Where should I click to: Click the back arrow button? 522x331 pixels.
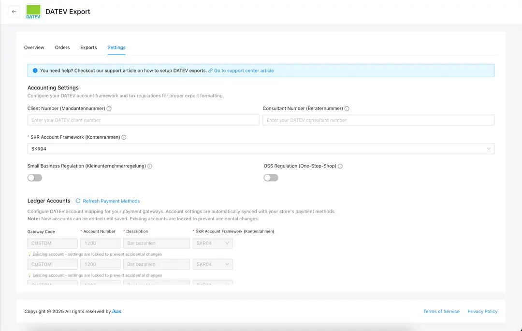[14, 12]
